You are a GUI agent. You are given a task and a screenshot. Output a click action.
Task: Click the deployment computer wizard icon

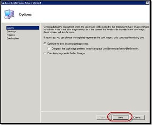[9, 14]
